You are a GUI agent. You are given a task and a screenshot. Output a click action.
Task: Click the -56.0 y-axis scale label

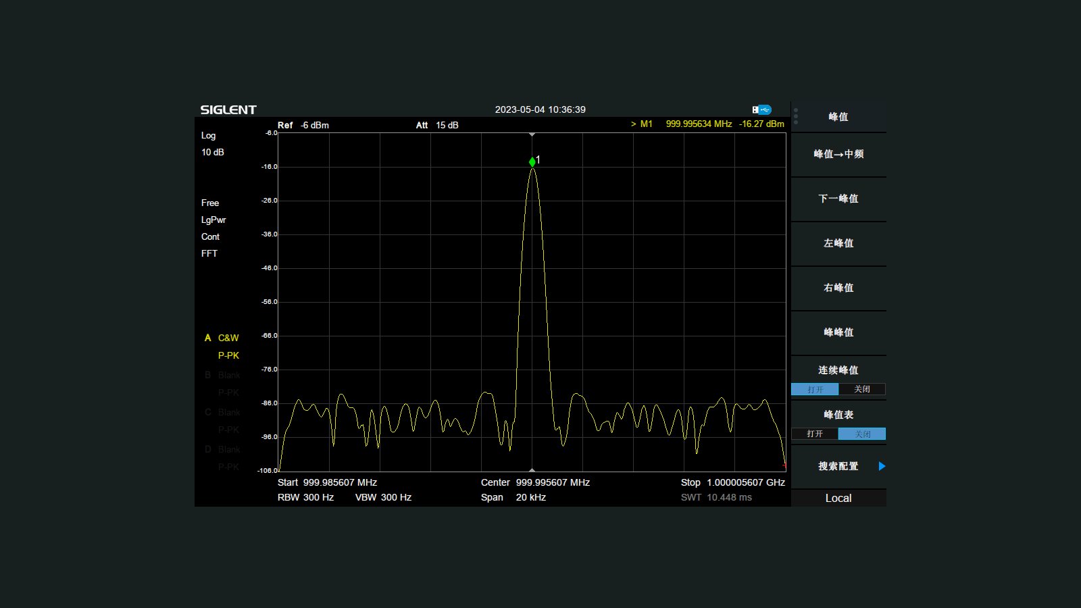click(x=270, y=301)
